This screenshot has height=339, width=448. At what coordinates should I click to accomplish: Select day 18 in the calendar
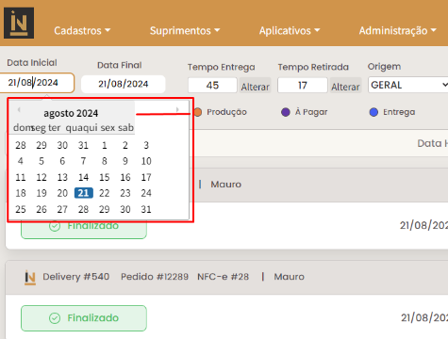point(21,193)
